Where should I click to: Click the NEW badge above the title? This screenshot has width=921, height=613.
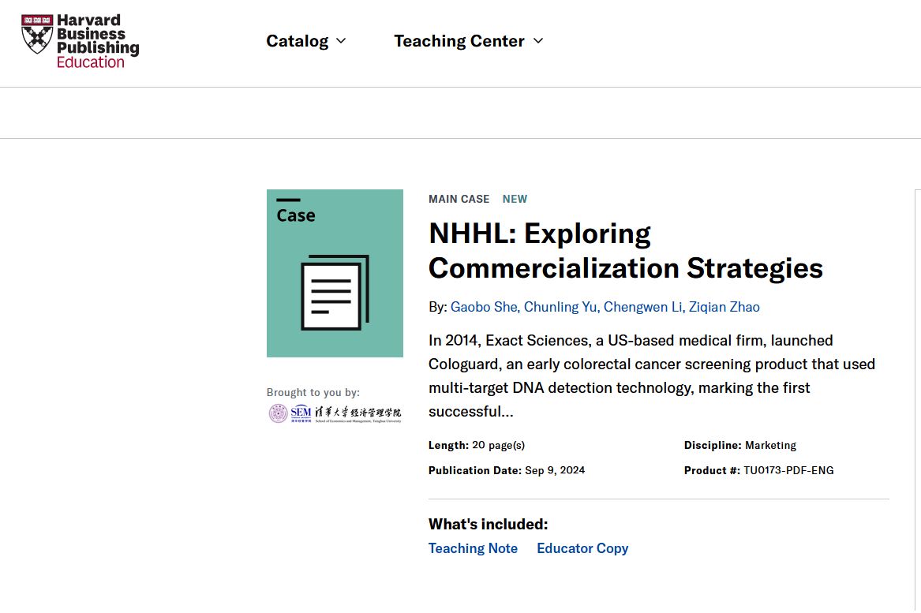pyautogui.click(x=515, y=199)
